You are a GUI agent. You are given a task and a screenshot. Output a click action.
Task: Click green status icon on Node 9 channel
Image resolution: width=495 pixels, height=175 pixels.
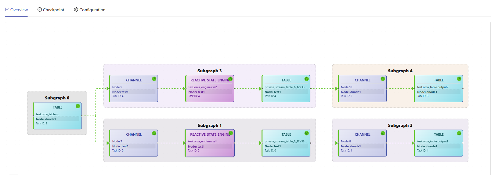[154, 79]
